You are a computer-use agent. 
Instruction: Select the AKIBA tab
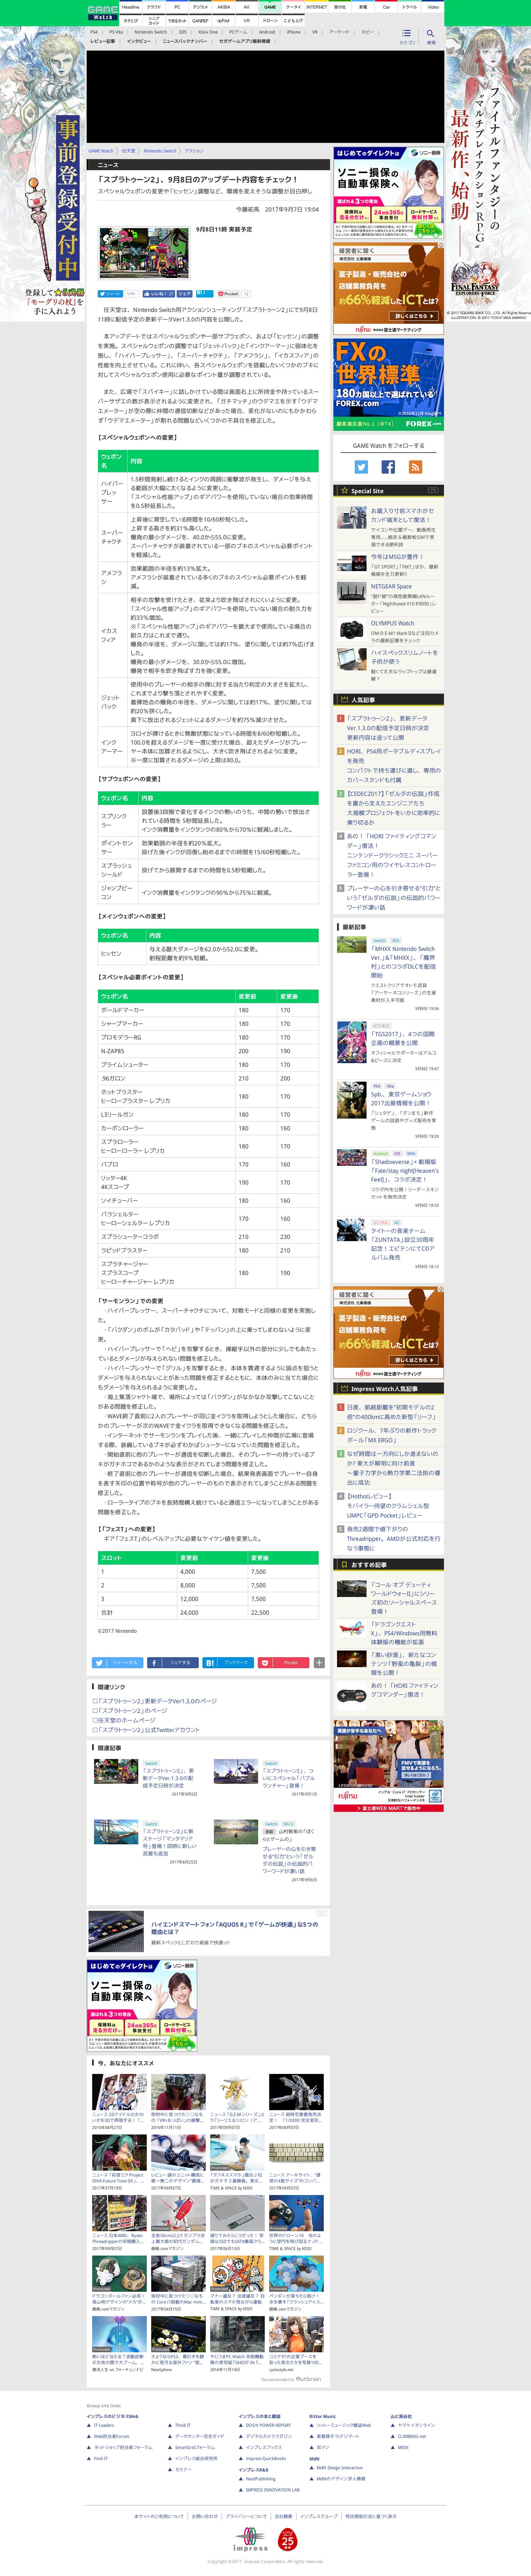(x=223, y=7)
